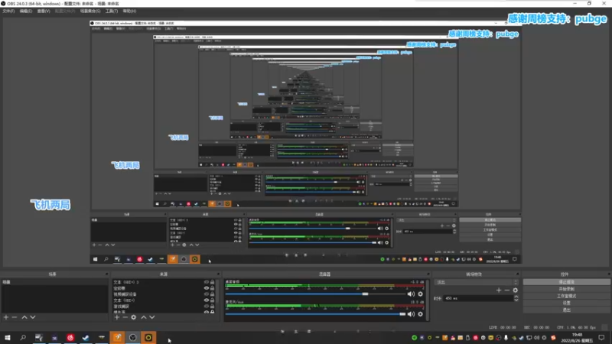Open 桌面音频 audio settings gear

pyautogui.click(x=420, y=294)
